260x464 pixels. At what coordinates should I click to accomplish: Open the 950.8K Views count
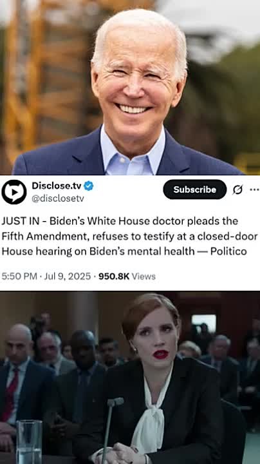127,276
